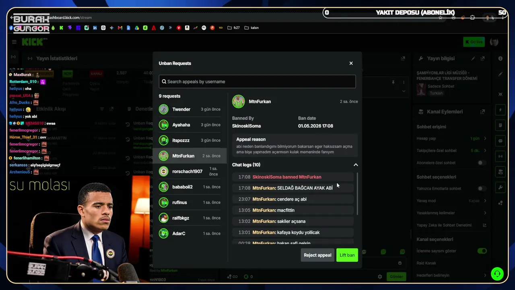
Task: Click the broadcast signal sidebar icon
Action: point(501,156)
